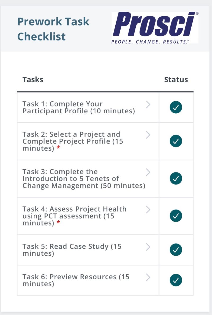Expand Task 1 using its chevron arrow
Viewport: 212px width, 315px height.
[x=148, y=105]
